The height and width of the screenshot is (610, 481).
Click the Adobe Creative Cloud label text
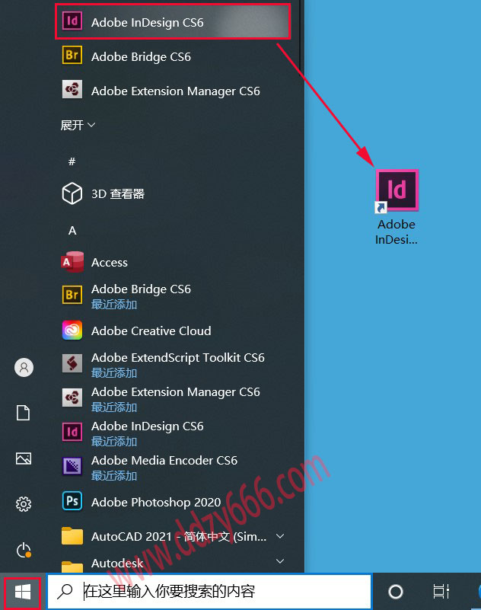(151, 331)
